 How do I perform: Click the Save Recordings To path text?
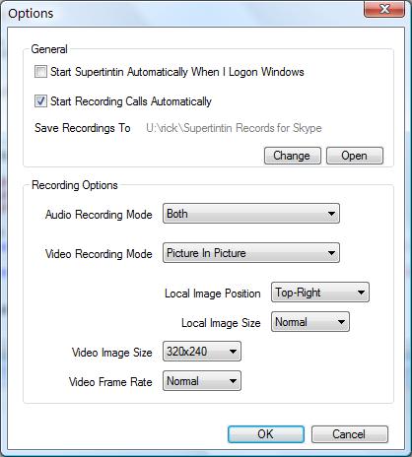[x=234, y=128]
